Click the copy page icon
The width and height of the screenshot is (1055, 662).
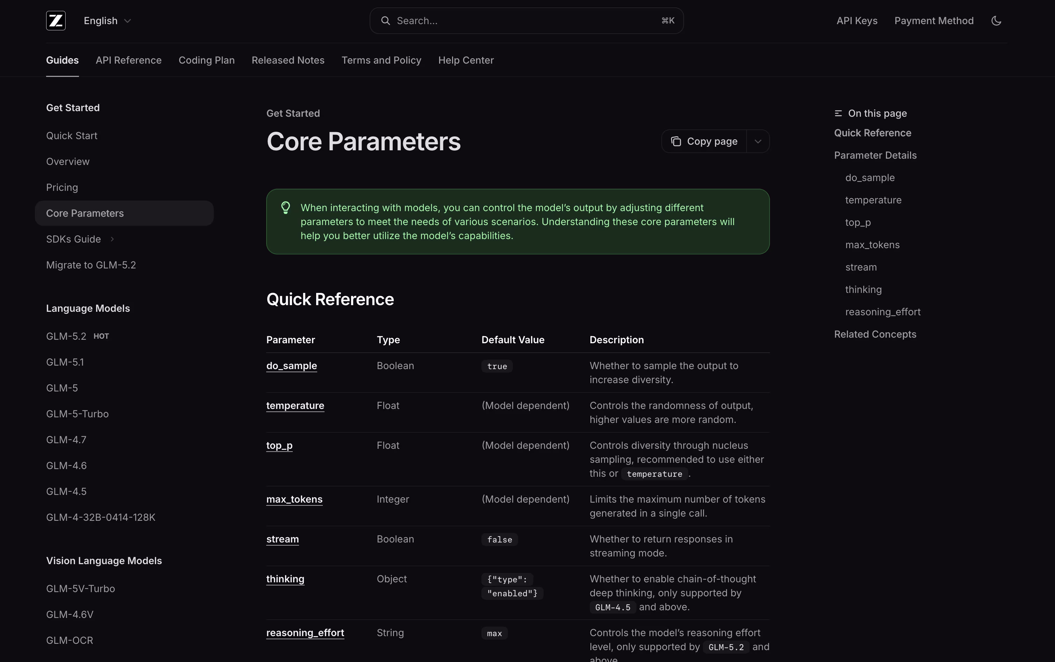[x=676, y=142]
